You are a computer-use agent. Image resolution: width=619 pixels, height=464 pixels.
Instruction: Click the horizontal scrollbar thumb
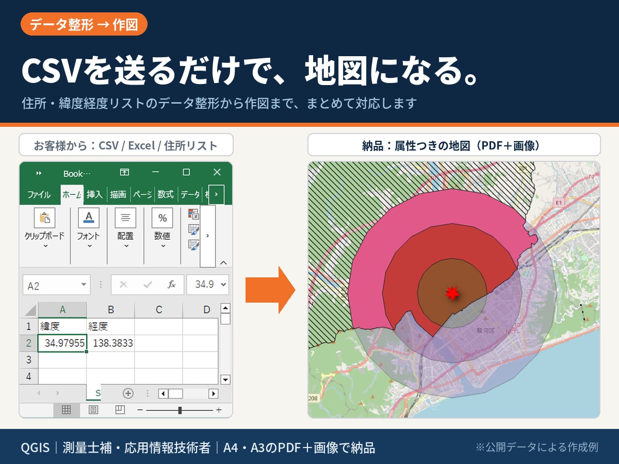tap(175, 393)
